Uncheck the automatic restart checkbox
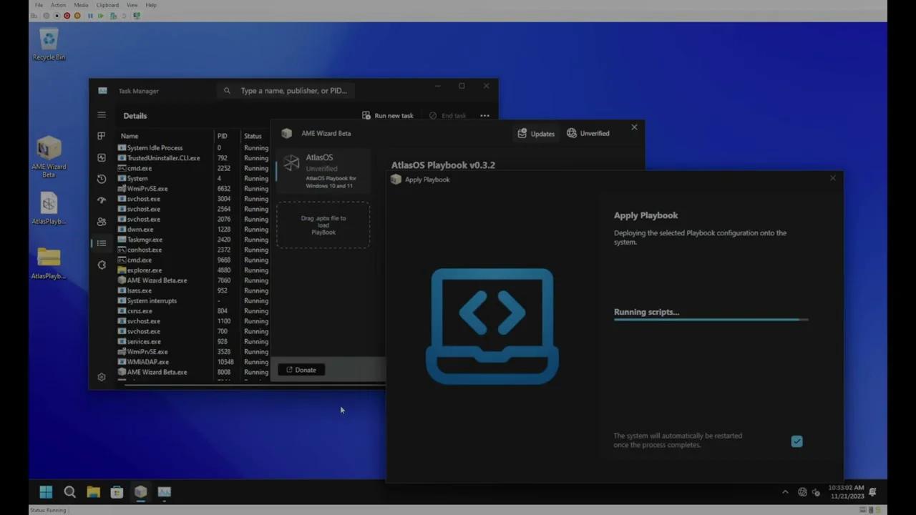Viewport: 916px width, 515px height. [x=797, y=441]
